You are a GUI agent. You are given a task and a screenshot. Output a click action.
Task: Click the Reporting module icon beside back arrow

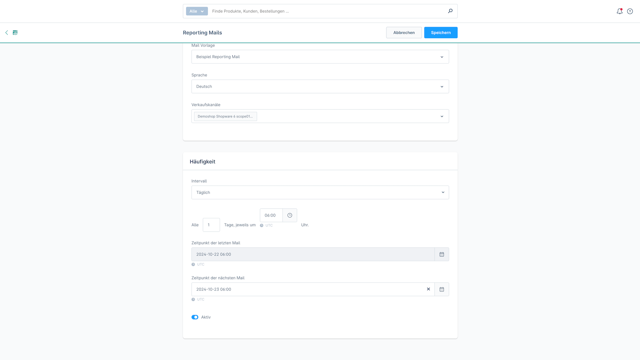pyautogui.click(x=15, y=33)
